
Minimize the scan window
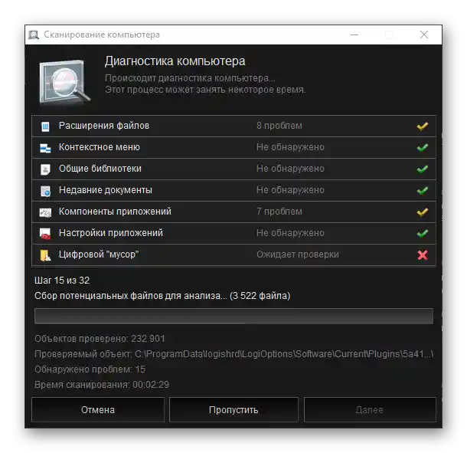pos(354,35)
